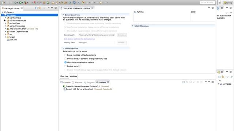
Task: Switch to the Overview editor tab
Action: point(64,76)
